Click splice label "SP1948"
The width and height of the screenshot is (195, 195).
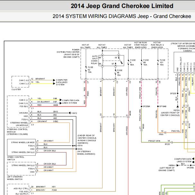tap(163, 106)
